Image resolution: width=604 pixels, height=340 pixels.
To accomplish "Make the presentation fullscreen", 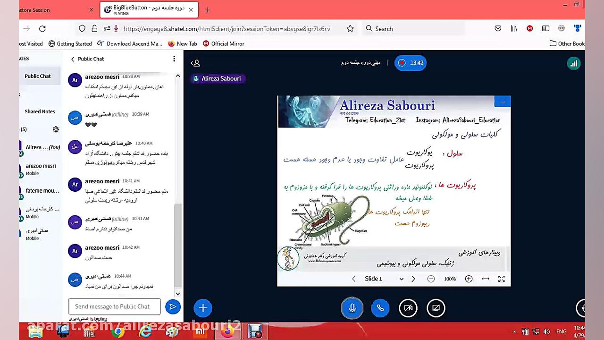I will coord(502,279).
